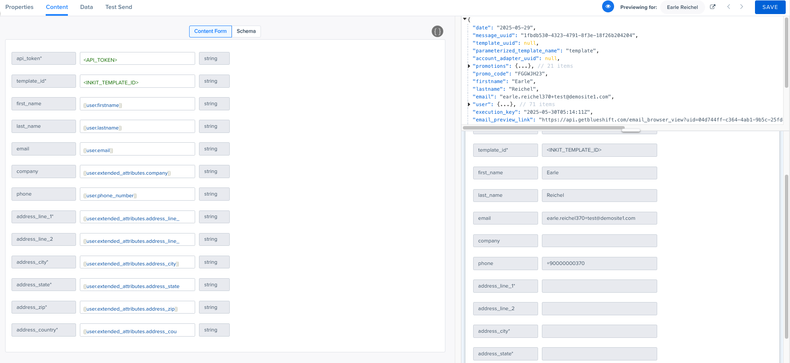Go to previous preview user arrow
This screenshot has height=363, width=790.
point(729,7)
